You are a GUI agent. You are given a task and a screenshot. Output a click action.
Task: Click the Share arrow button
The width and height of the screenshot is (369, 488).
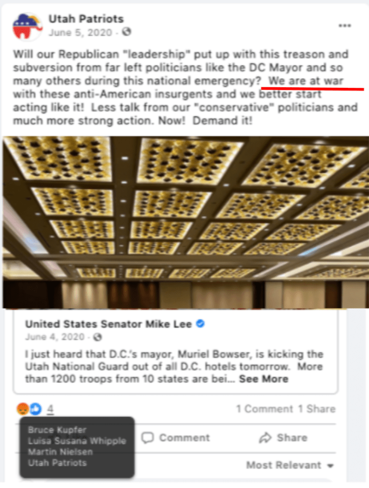point(283,437)
